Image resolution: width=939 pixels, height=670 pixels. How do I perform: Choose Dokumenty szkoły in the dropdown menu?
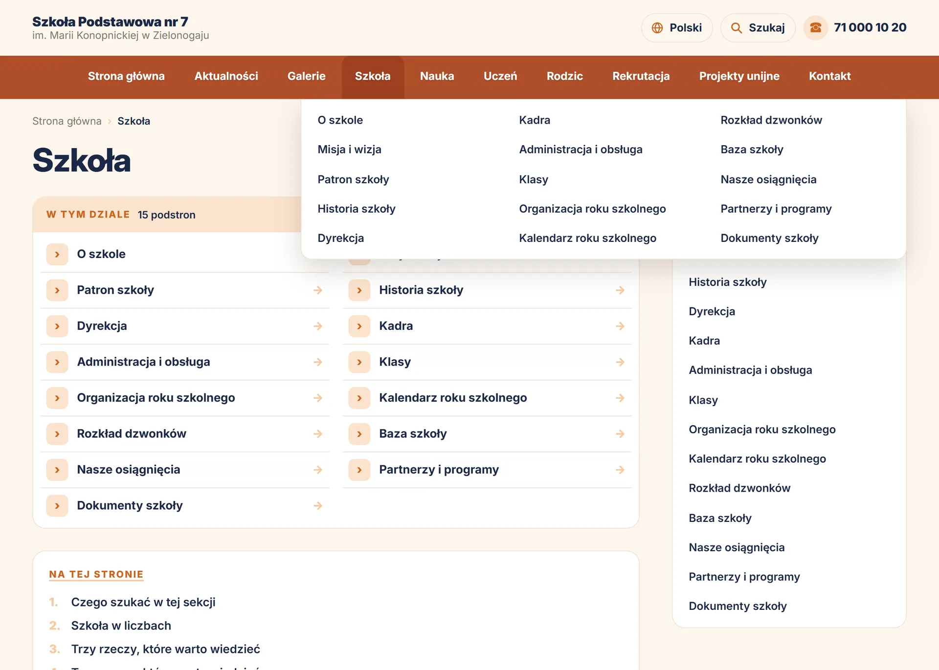769,238
